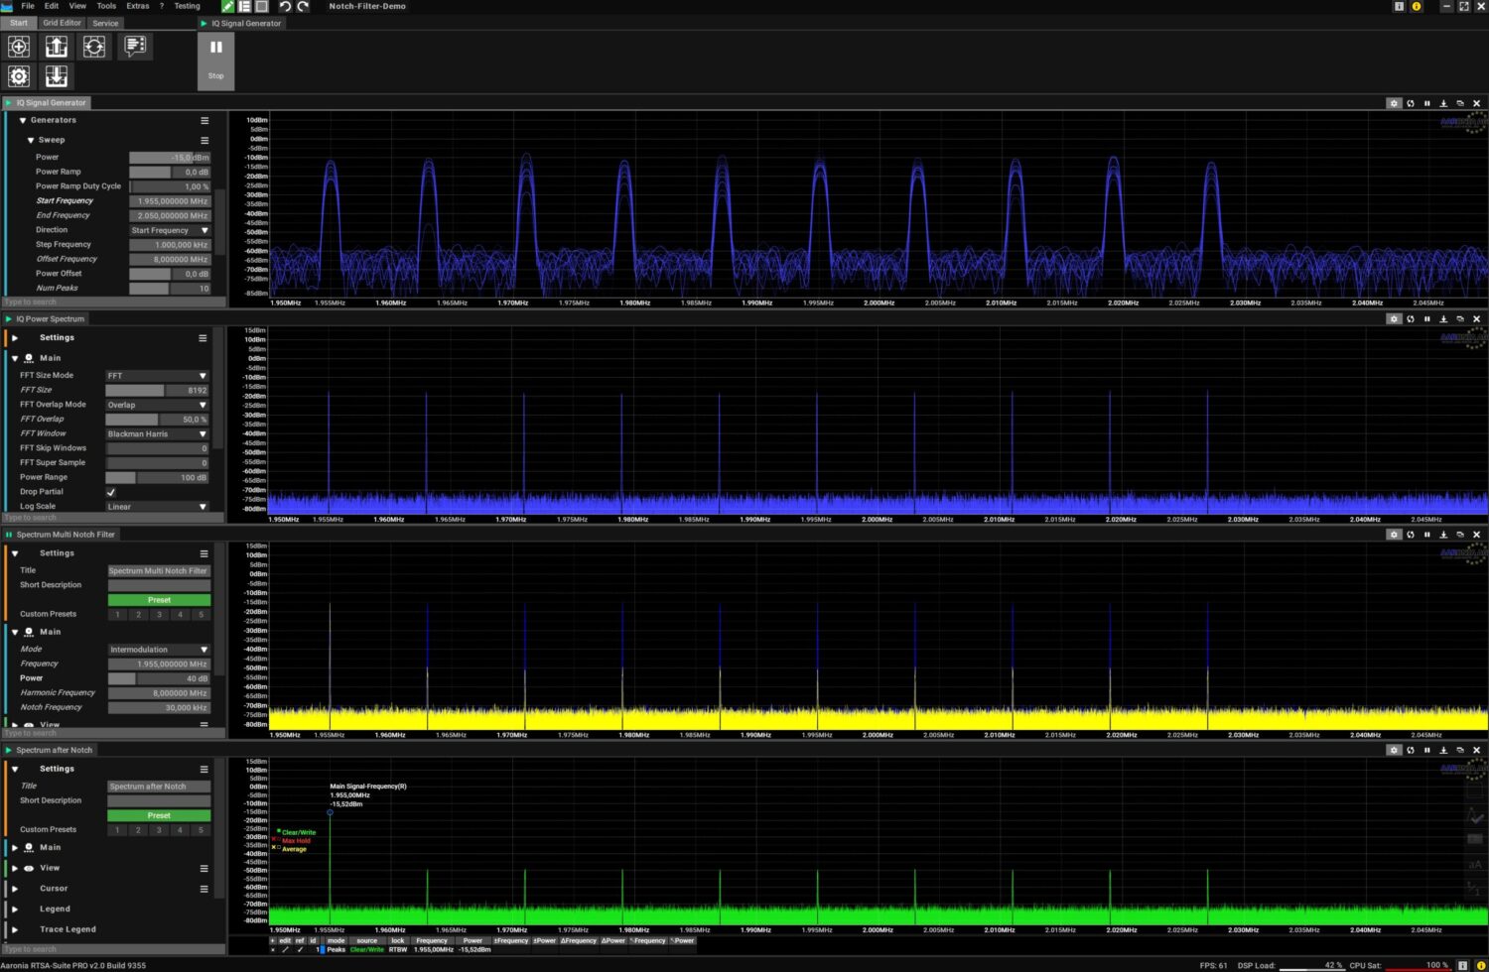Click Preset button in Multi Notch Filter
This screenshot has height=972, width=1489.
pyautogui.click(x=159, y=600)
